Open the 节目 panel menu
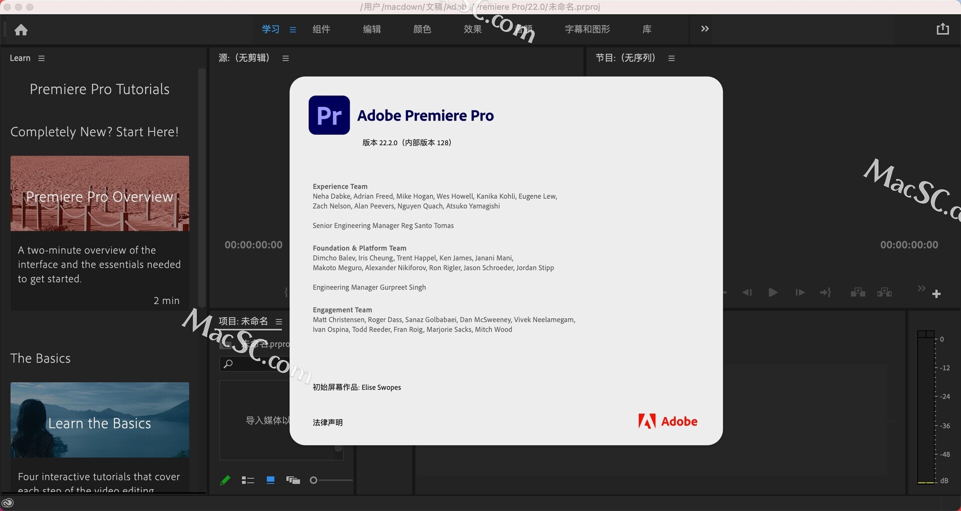The height and width of the screenshot is (511, 961). (672, 58)
